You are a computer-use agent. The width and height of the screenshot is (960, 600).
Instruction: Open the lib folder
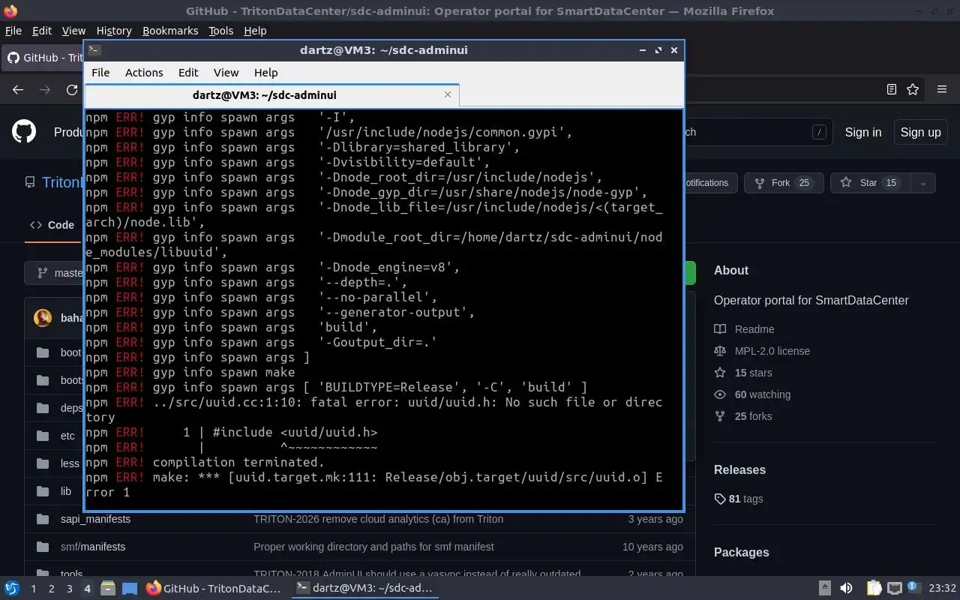point(66,491)
